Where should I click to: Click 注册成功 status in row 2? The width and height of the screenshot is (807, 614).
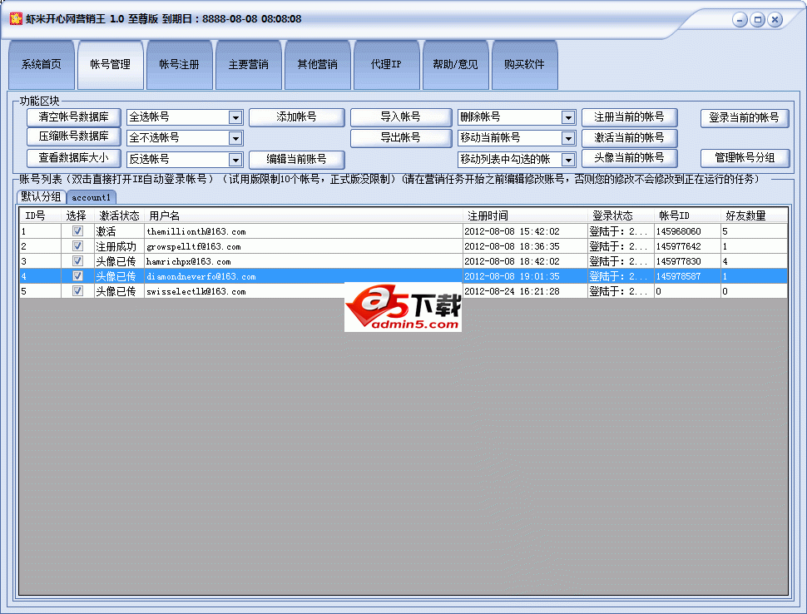(x=116, y=246)
